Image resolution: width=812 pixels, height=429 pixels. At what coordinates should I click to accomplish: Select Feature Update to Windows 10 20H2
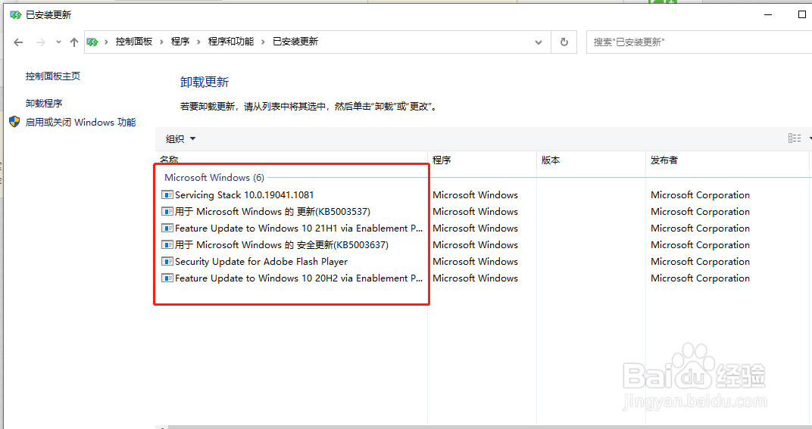pos(298,278)
